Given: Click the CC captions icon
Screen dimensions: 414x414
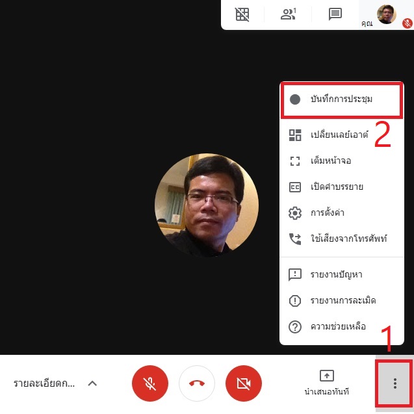Looking at the screenshot, I should click(295, 187).
